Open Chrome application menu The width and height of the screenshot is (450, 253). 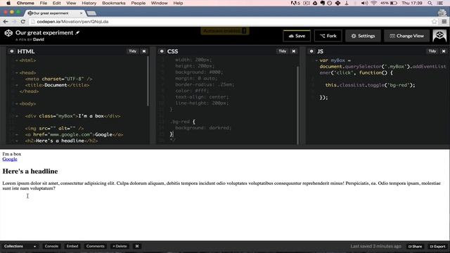25,3
